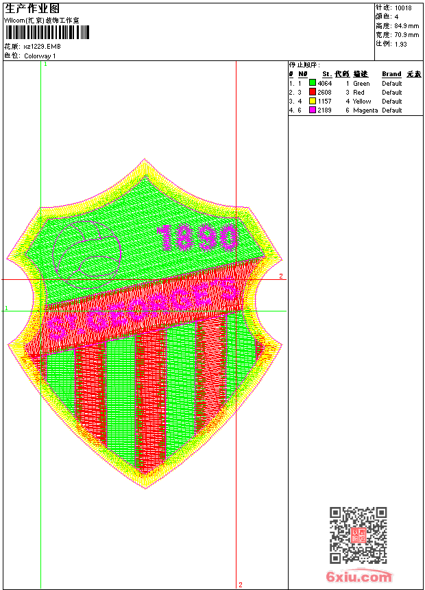Click the football outline on the shield
Viewport: 425px width, 590px height.
tap(87, 255)
